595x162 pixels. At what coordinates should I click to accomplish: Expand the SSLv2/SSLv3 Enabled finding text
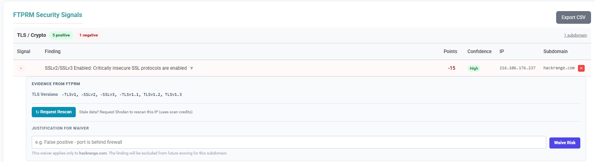pos(115,68)
